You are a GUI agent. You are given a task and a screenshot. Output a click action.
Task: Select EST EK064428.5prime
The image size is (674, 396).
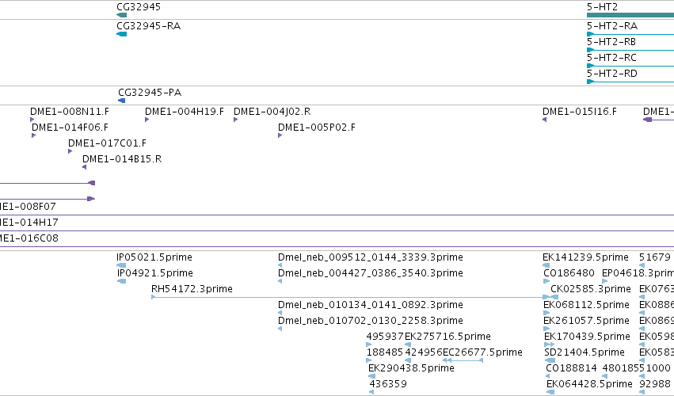click(x=590, y=383)
